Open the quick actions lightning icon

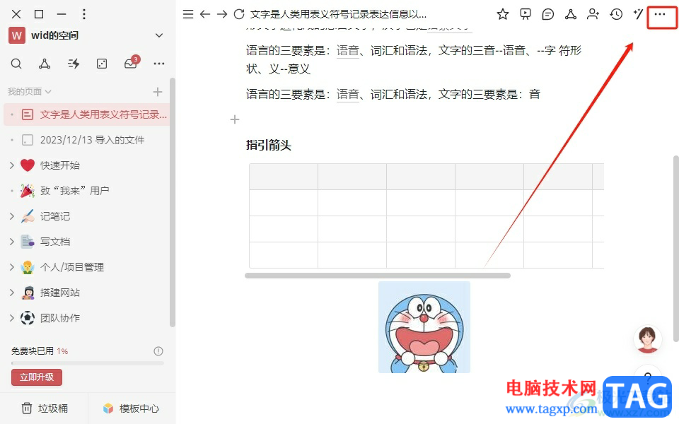coord(74,64)
